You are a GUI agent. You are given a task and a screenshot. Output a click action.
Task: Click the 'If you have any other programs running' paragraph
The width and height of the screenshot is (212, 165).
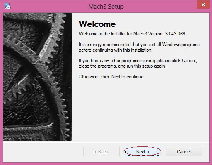(138, 63)
